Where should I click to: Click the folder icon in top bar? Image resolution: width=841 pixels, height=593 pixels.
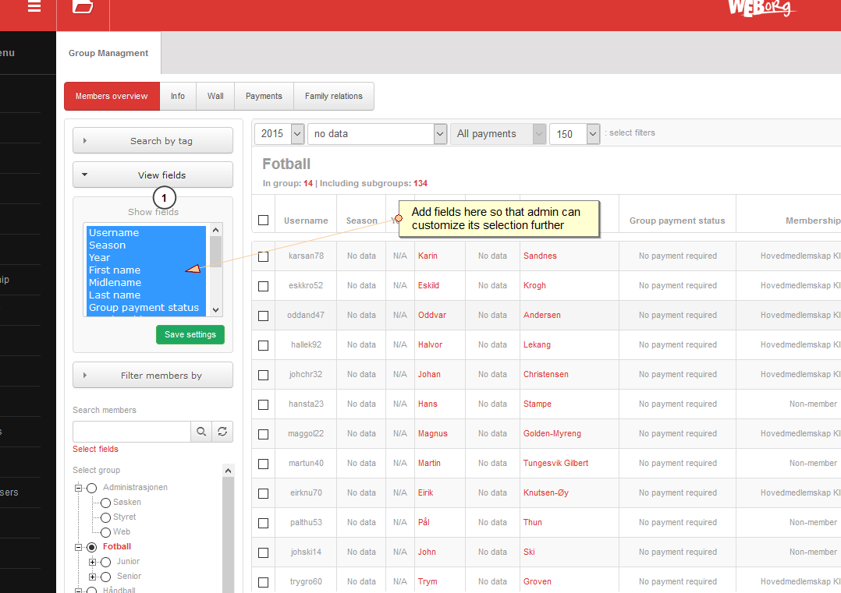coord(83,6)
